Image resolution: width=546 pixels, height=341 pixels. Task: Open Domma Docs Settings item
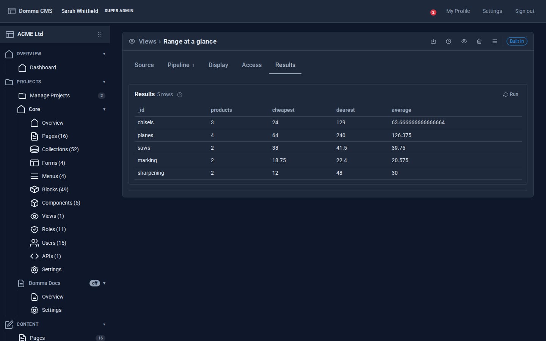[x=52, y=310]
